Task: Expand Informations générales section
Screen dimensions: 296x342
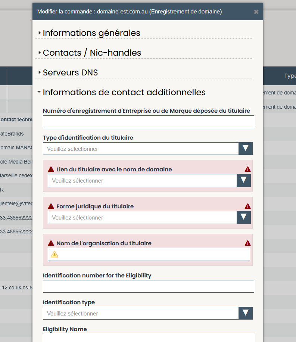Action: 91,33
